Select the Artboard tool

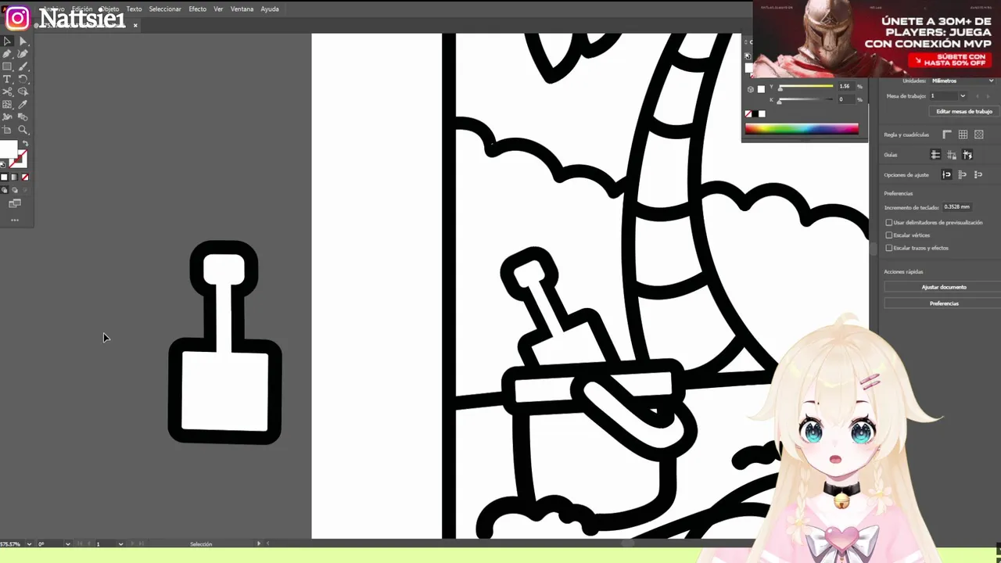[x=7, y=130]
